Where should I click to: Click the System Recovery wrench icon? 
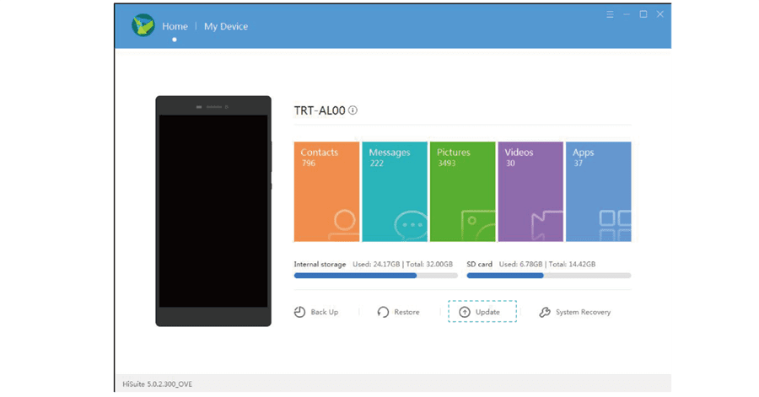(545, 312)
